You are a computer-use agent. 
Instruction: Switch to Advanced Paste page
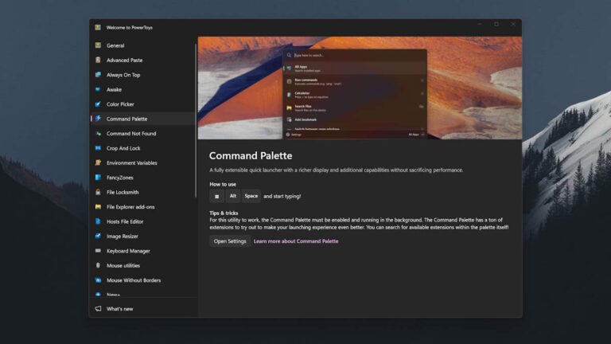142,60
